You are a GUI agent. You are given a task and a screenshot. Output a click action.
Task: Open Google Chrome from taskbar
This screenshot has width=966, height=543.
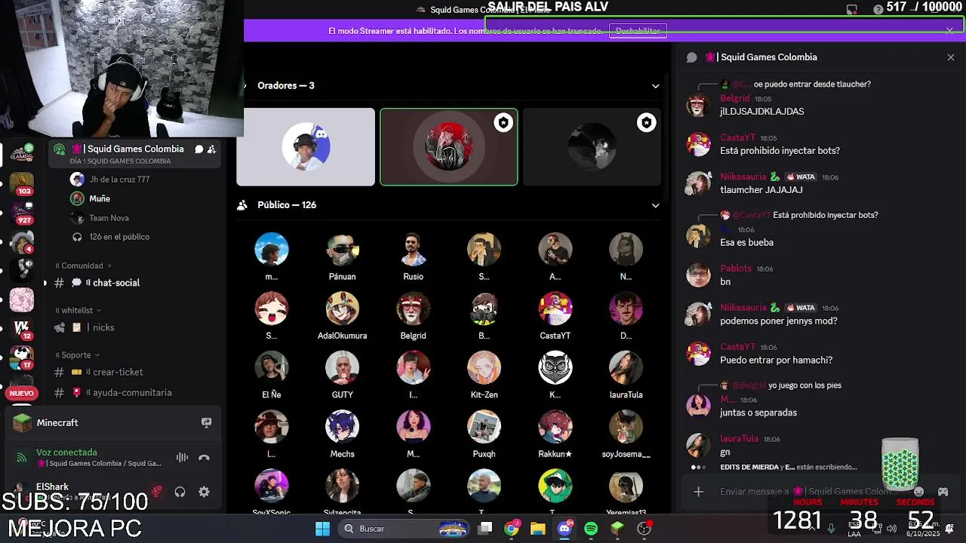point(512,529)
